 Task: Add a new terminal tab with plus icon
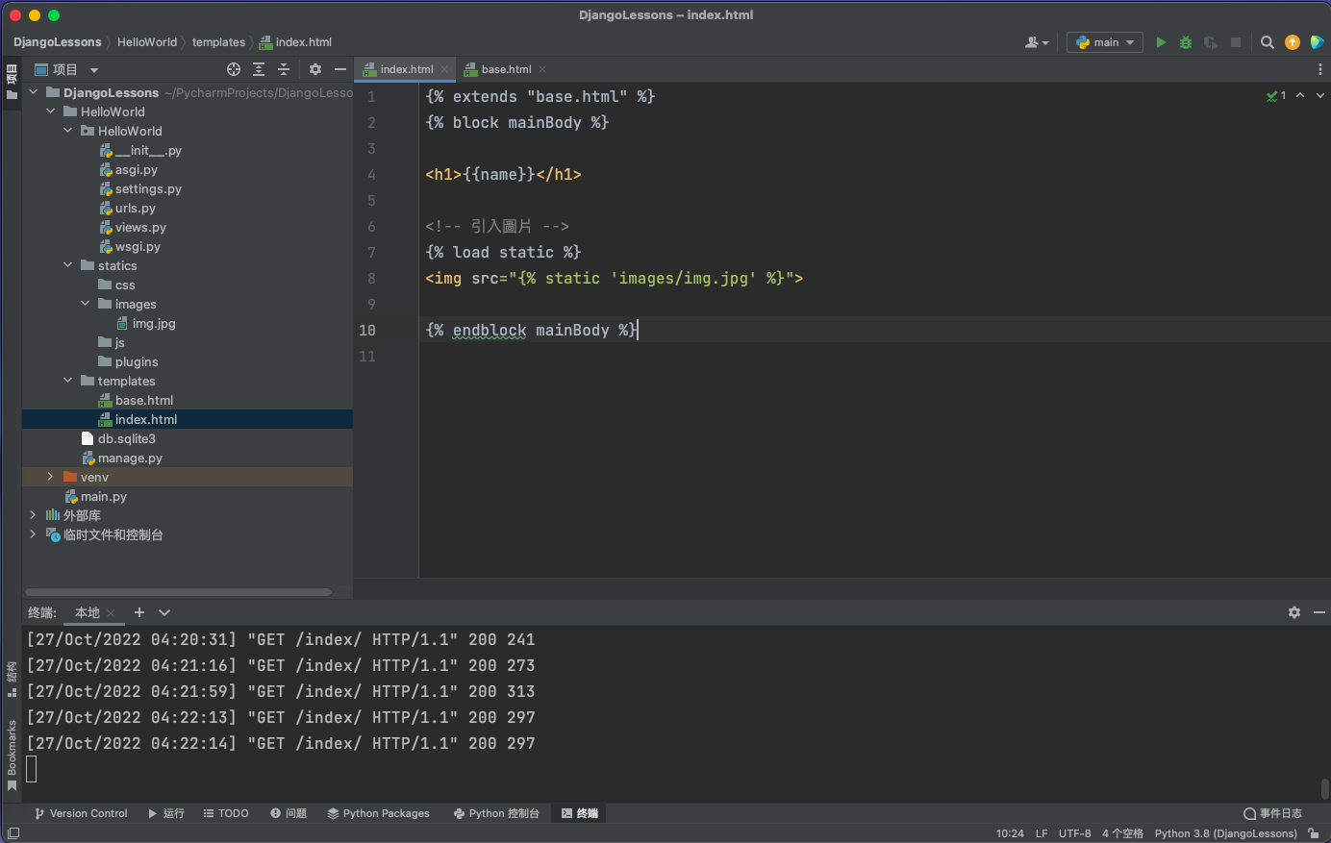point(139,612)
